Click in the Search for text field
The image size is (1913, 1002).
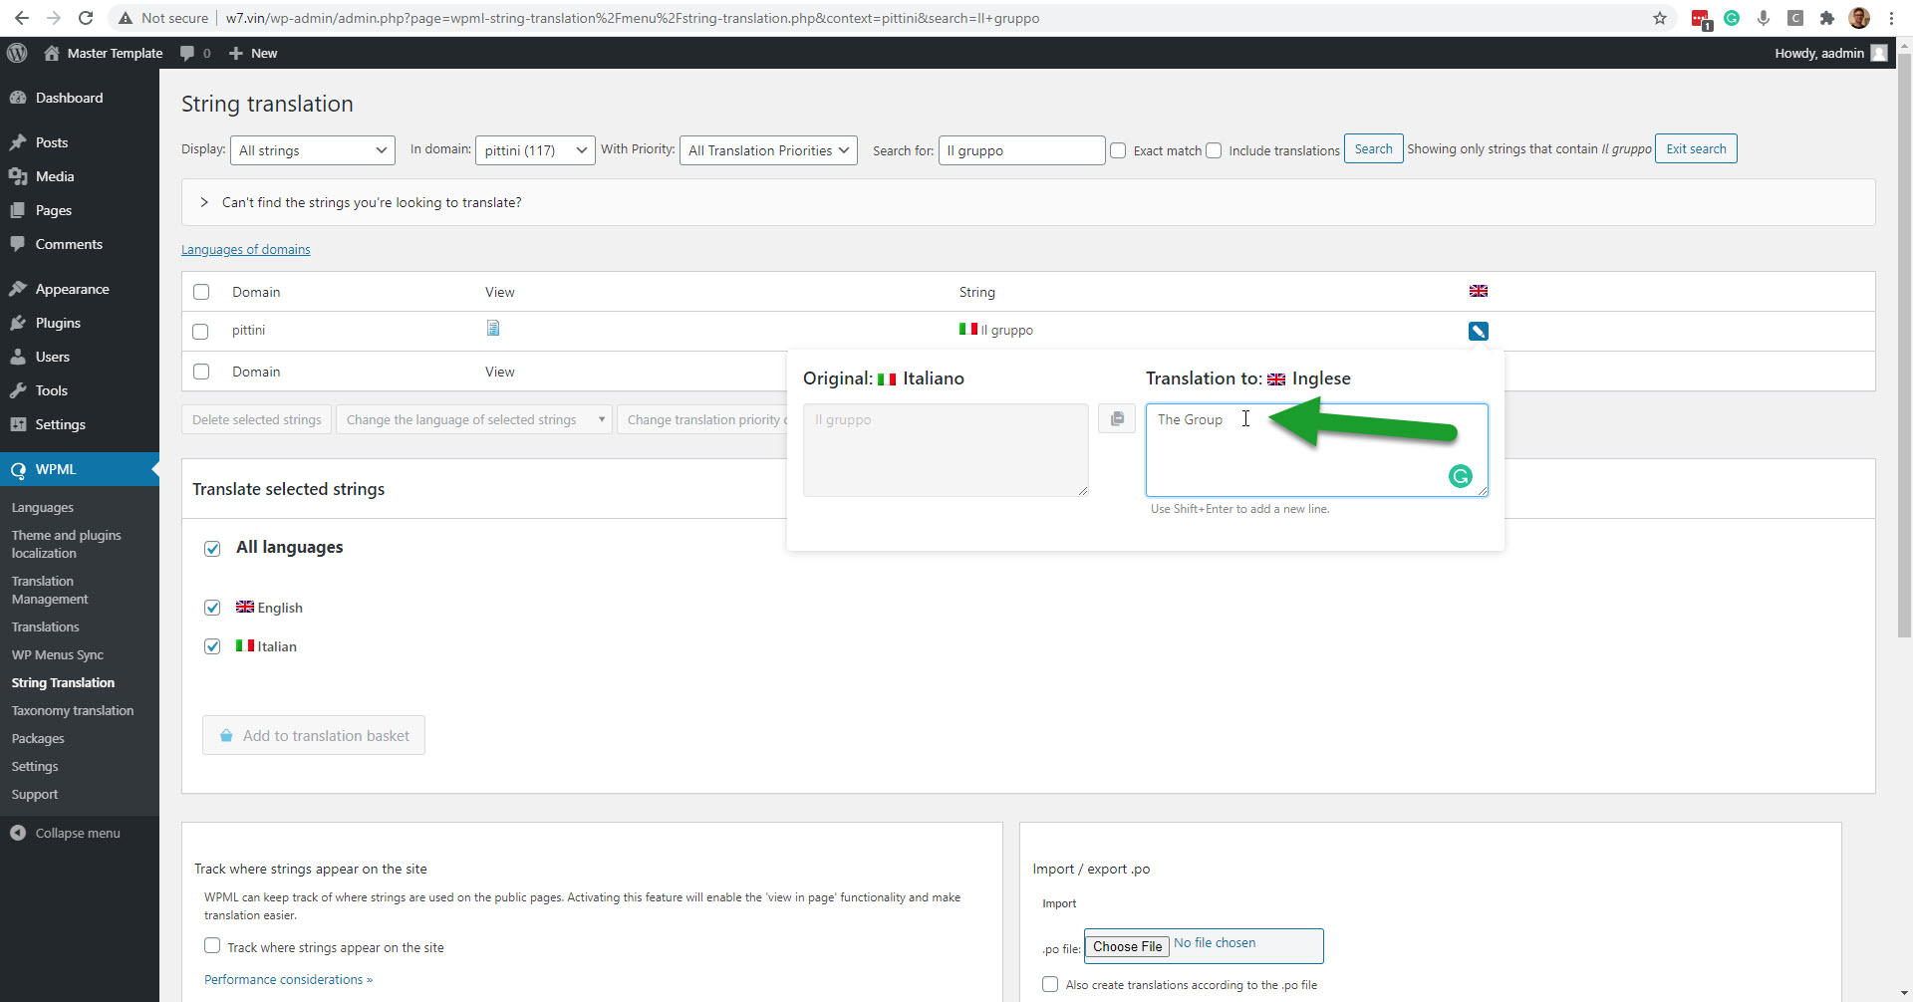(1021, 150)
